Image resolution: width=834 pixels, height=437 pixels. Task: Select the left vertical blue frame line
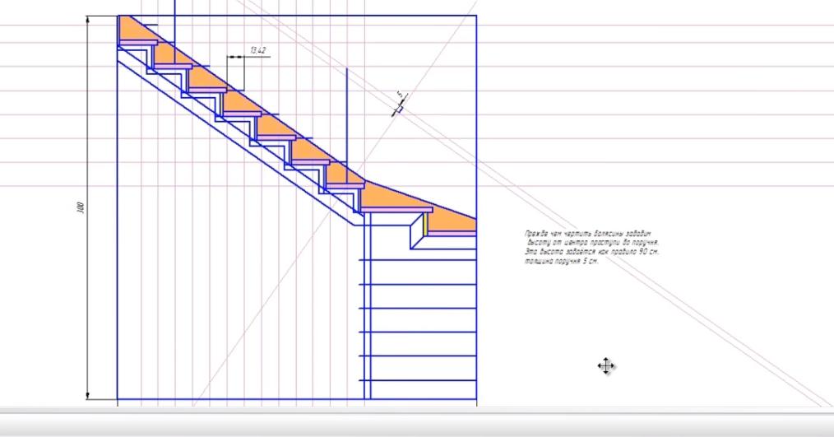(118, 247)
